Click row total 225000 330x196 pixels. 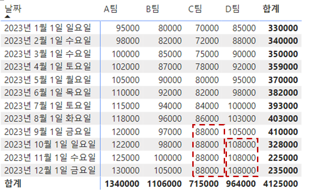pos(283,158)
